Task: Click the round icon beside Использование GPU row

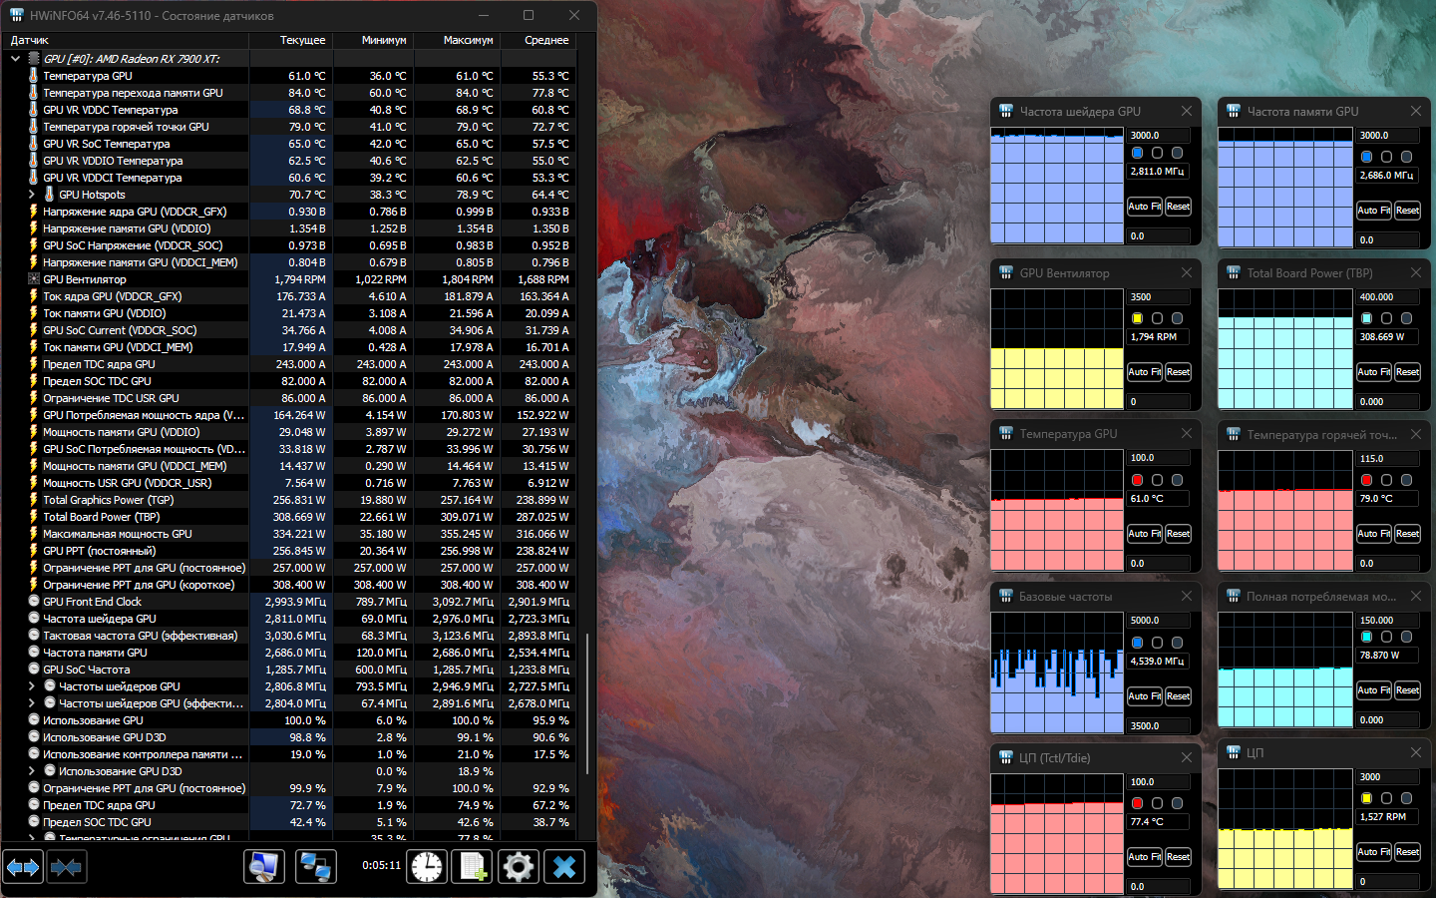Action: click(34, 720)
